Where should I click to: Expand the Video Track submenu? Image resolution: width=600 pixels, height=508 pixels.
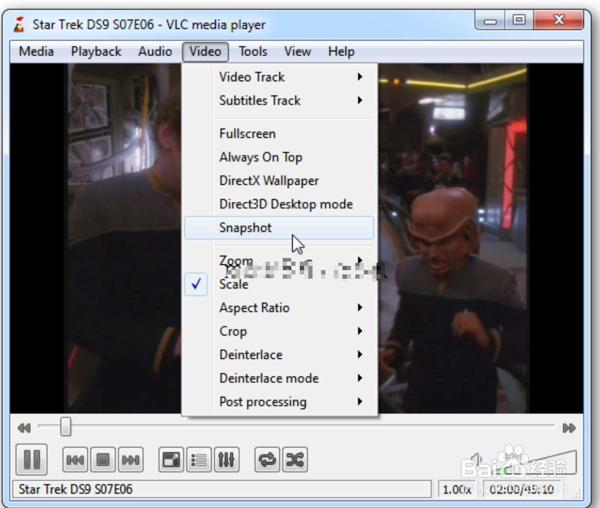coord(279,77)
